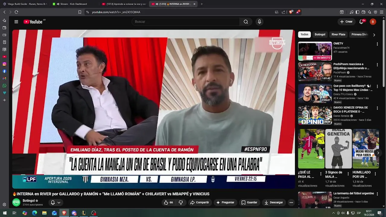This screenshot has width=386, height=217.
Task: Open DAVOO XENEIZE OPINA video title
Action: pos(351,109)
